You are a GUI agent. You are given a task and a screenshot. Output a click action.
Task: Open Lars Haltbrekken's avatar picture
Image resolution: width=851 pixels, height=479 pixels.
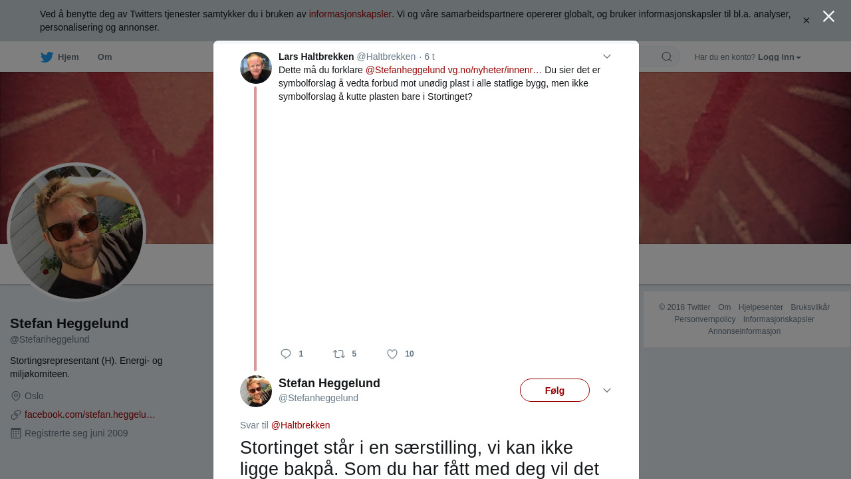click(x=256, y=68)
